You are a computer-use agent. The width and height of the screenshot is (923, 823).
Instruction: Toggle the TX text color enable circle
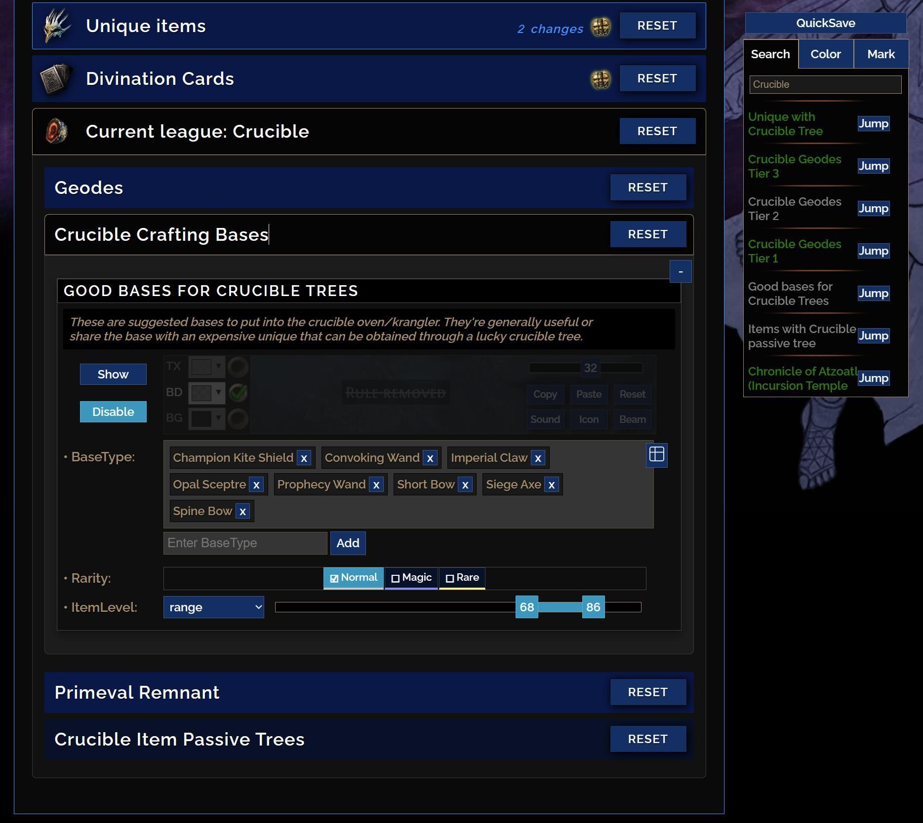click(x=238, y=367)
